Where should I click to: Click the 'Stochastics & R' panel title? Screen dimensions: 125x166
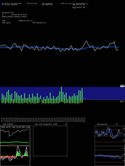click(x=102, y=124)
